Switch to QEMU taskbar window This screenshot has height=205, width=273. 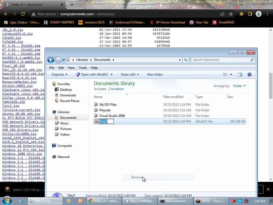click(211, 201)
